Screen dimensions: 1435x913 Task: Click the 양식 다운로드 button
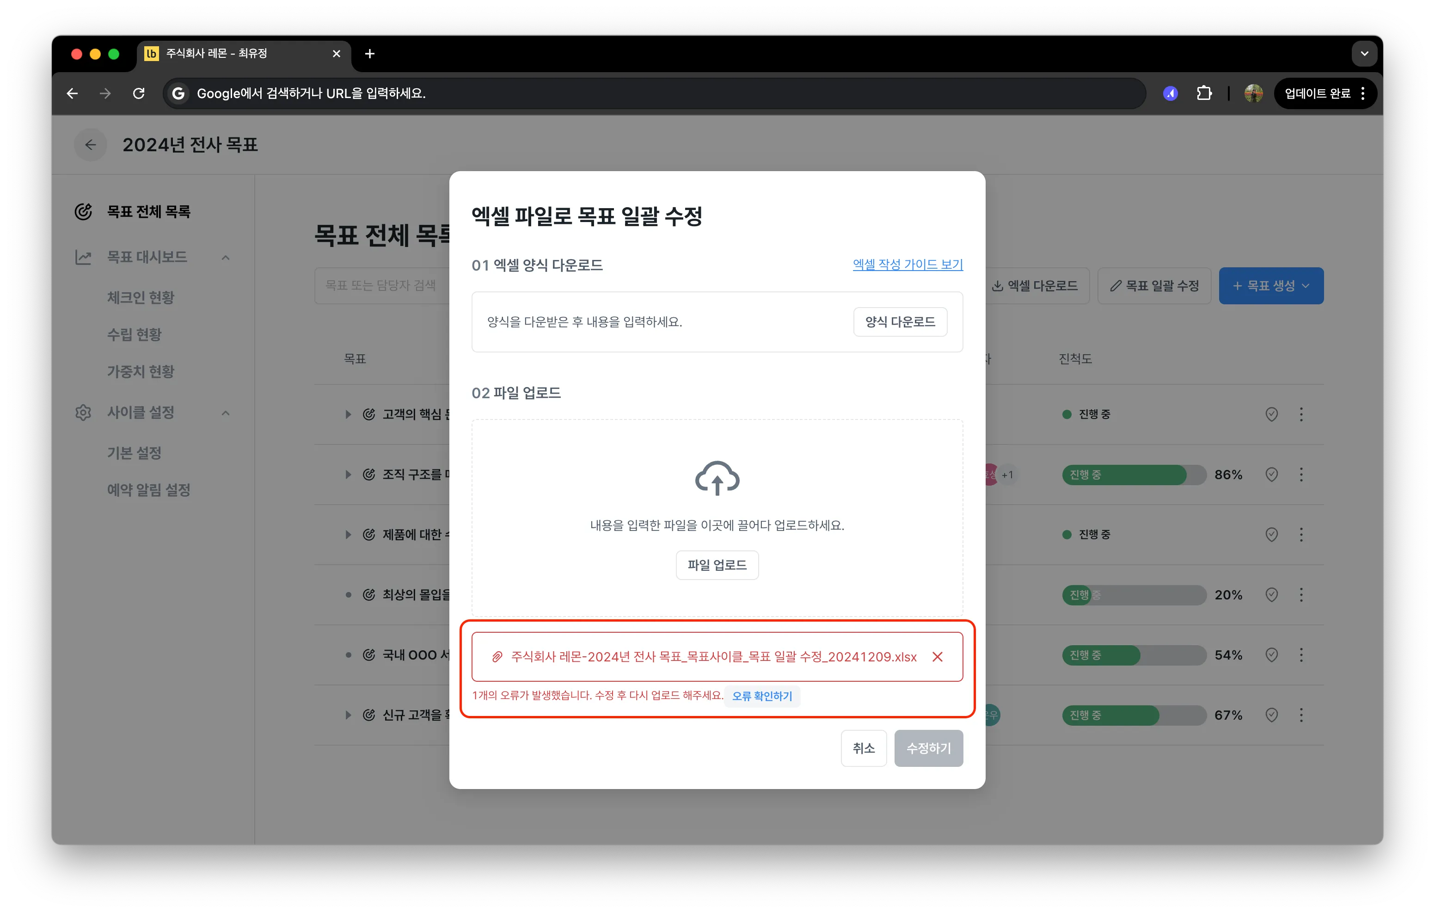click(900, 322)
